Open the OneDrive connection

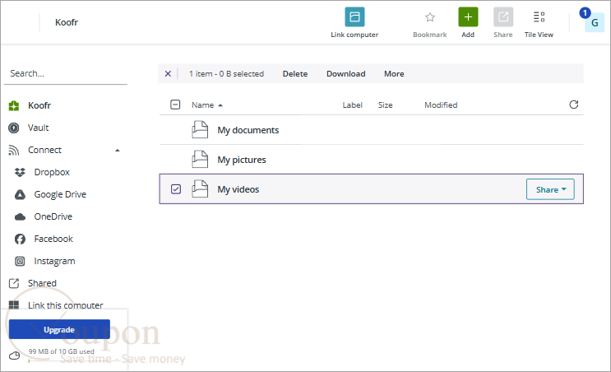point(53,216)
